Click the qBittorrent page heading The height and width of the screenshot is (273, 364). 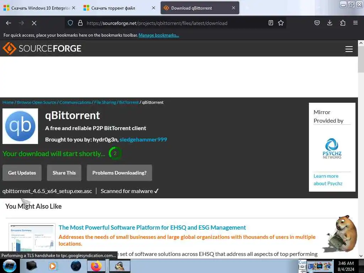73,116
